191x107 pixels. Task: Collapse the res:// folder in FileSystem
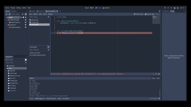coord(6,68)
